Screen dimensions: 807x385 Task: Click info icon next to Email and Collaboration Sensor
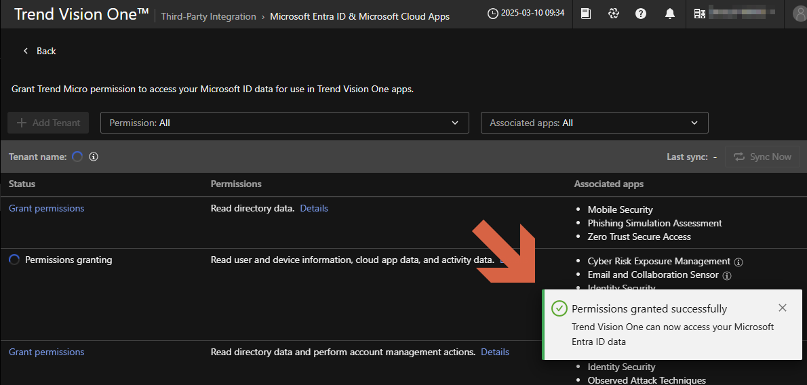point(727,275)
